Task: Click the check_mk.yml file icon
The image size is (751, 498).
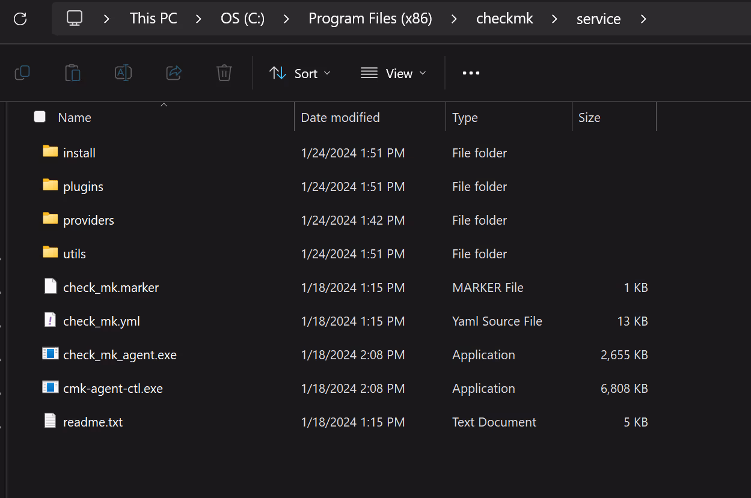Action: (x=51, y=320)
